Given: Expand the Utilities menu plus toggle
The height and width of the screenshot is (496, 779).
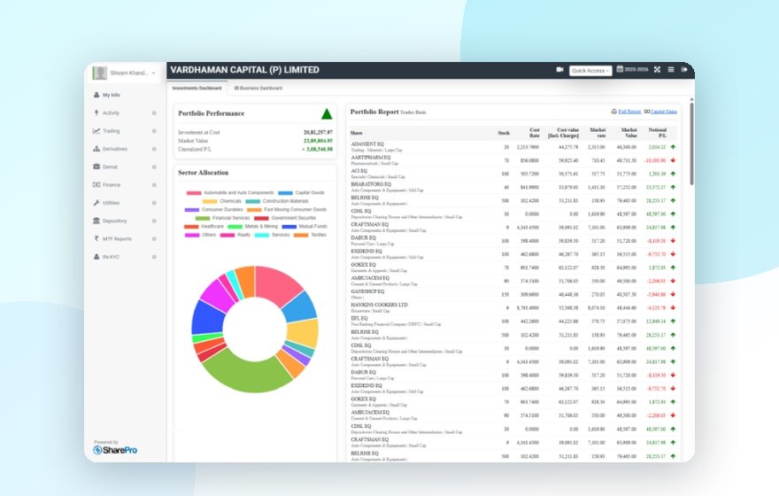Looking at the screenshot, I should (154, 203).
